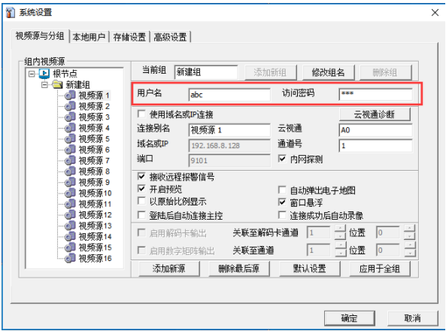Image resolution: width=446 pixels, height=331 pixels.
Task: Select the 视频源 9 camera icon
Action: [70, 182]
